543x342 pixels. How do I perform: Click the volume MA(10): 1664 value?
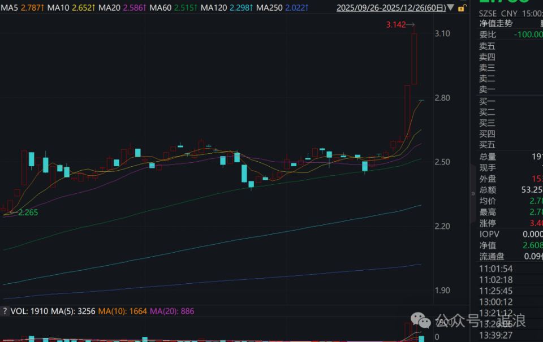tap(123, 311)
